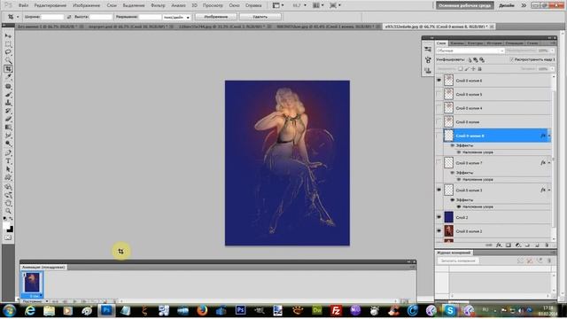Collapse the effects of Слой 0 копия 3
The width and height of the screenshot is (567, 319).
point(549,190)
